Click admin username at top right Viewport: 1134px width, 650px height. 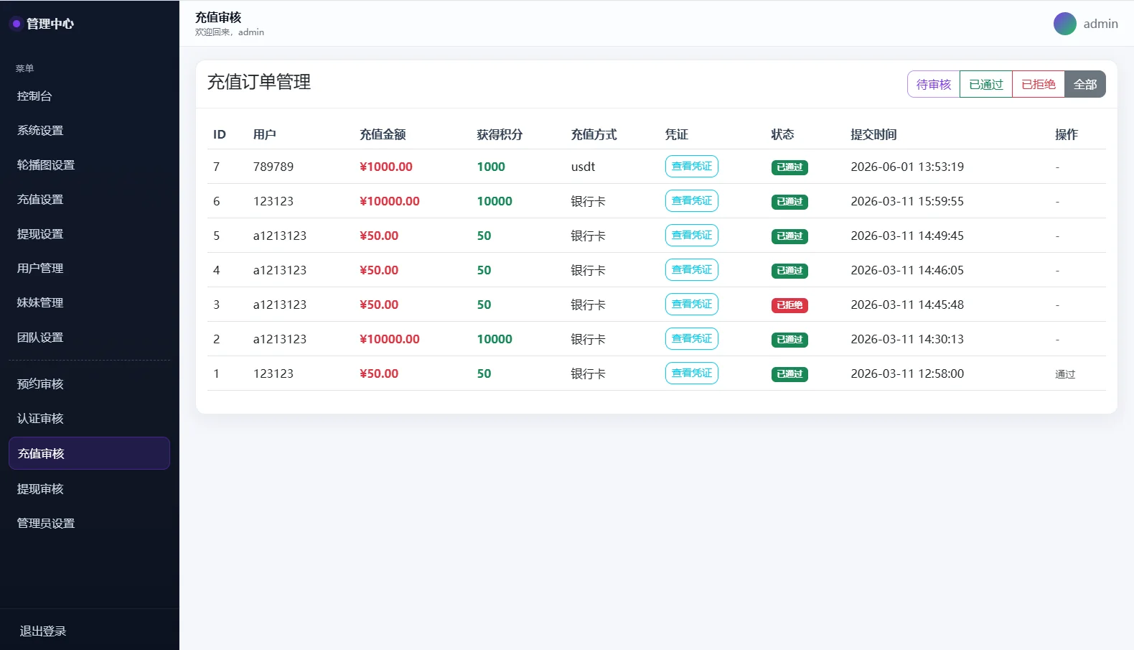coord(1100,24)
